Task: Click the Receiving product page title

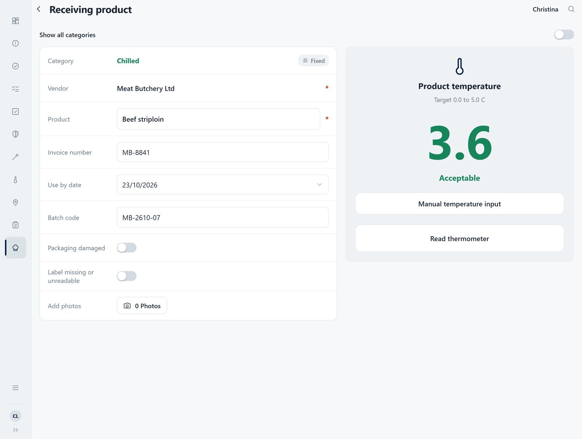Action: point(91,10)
